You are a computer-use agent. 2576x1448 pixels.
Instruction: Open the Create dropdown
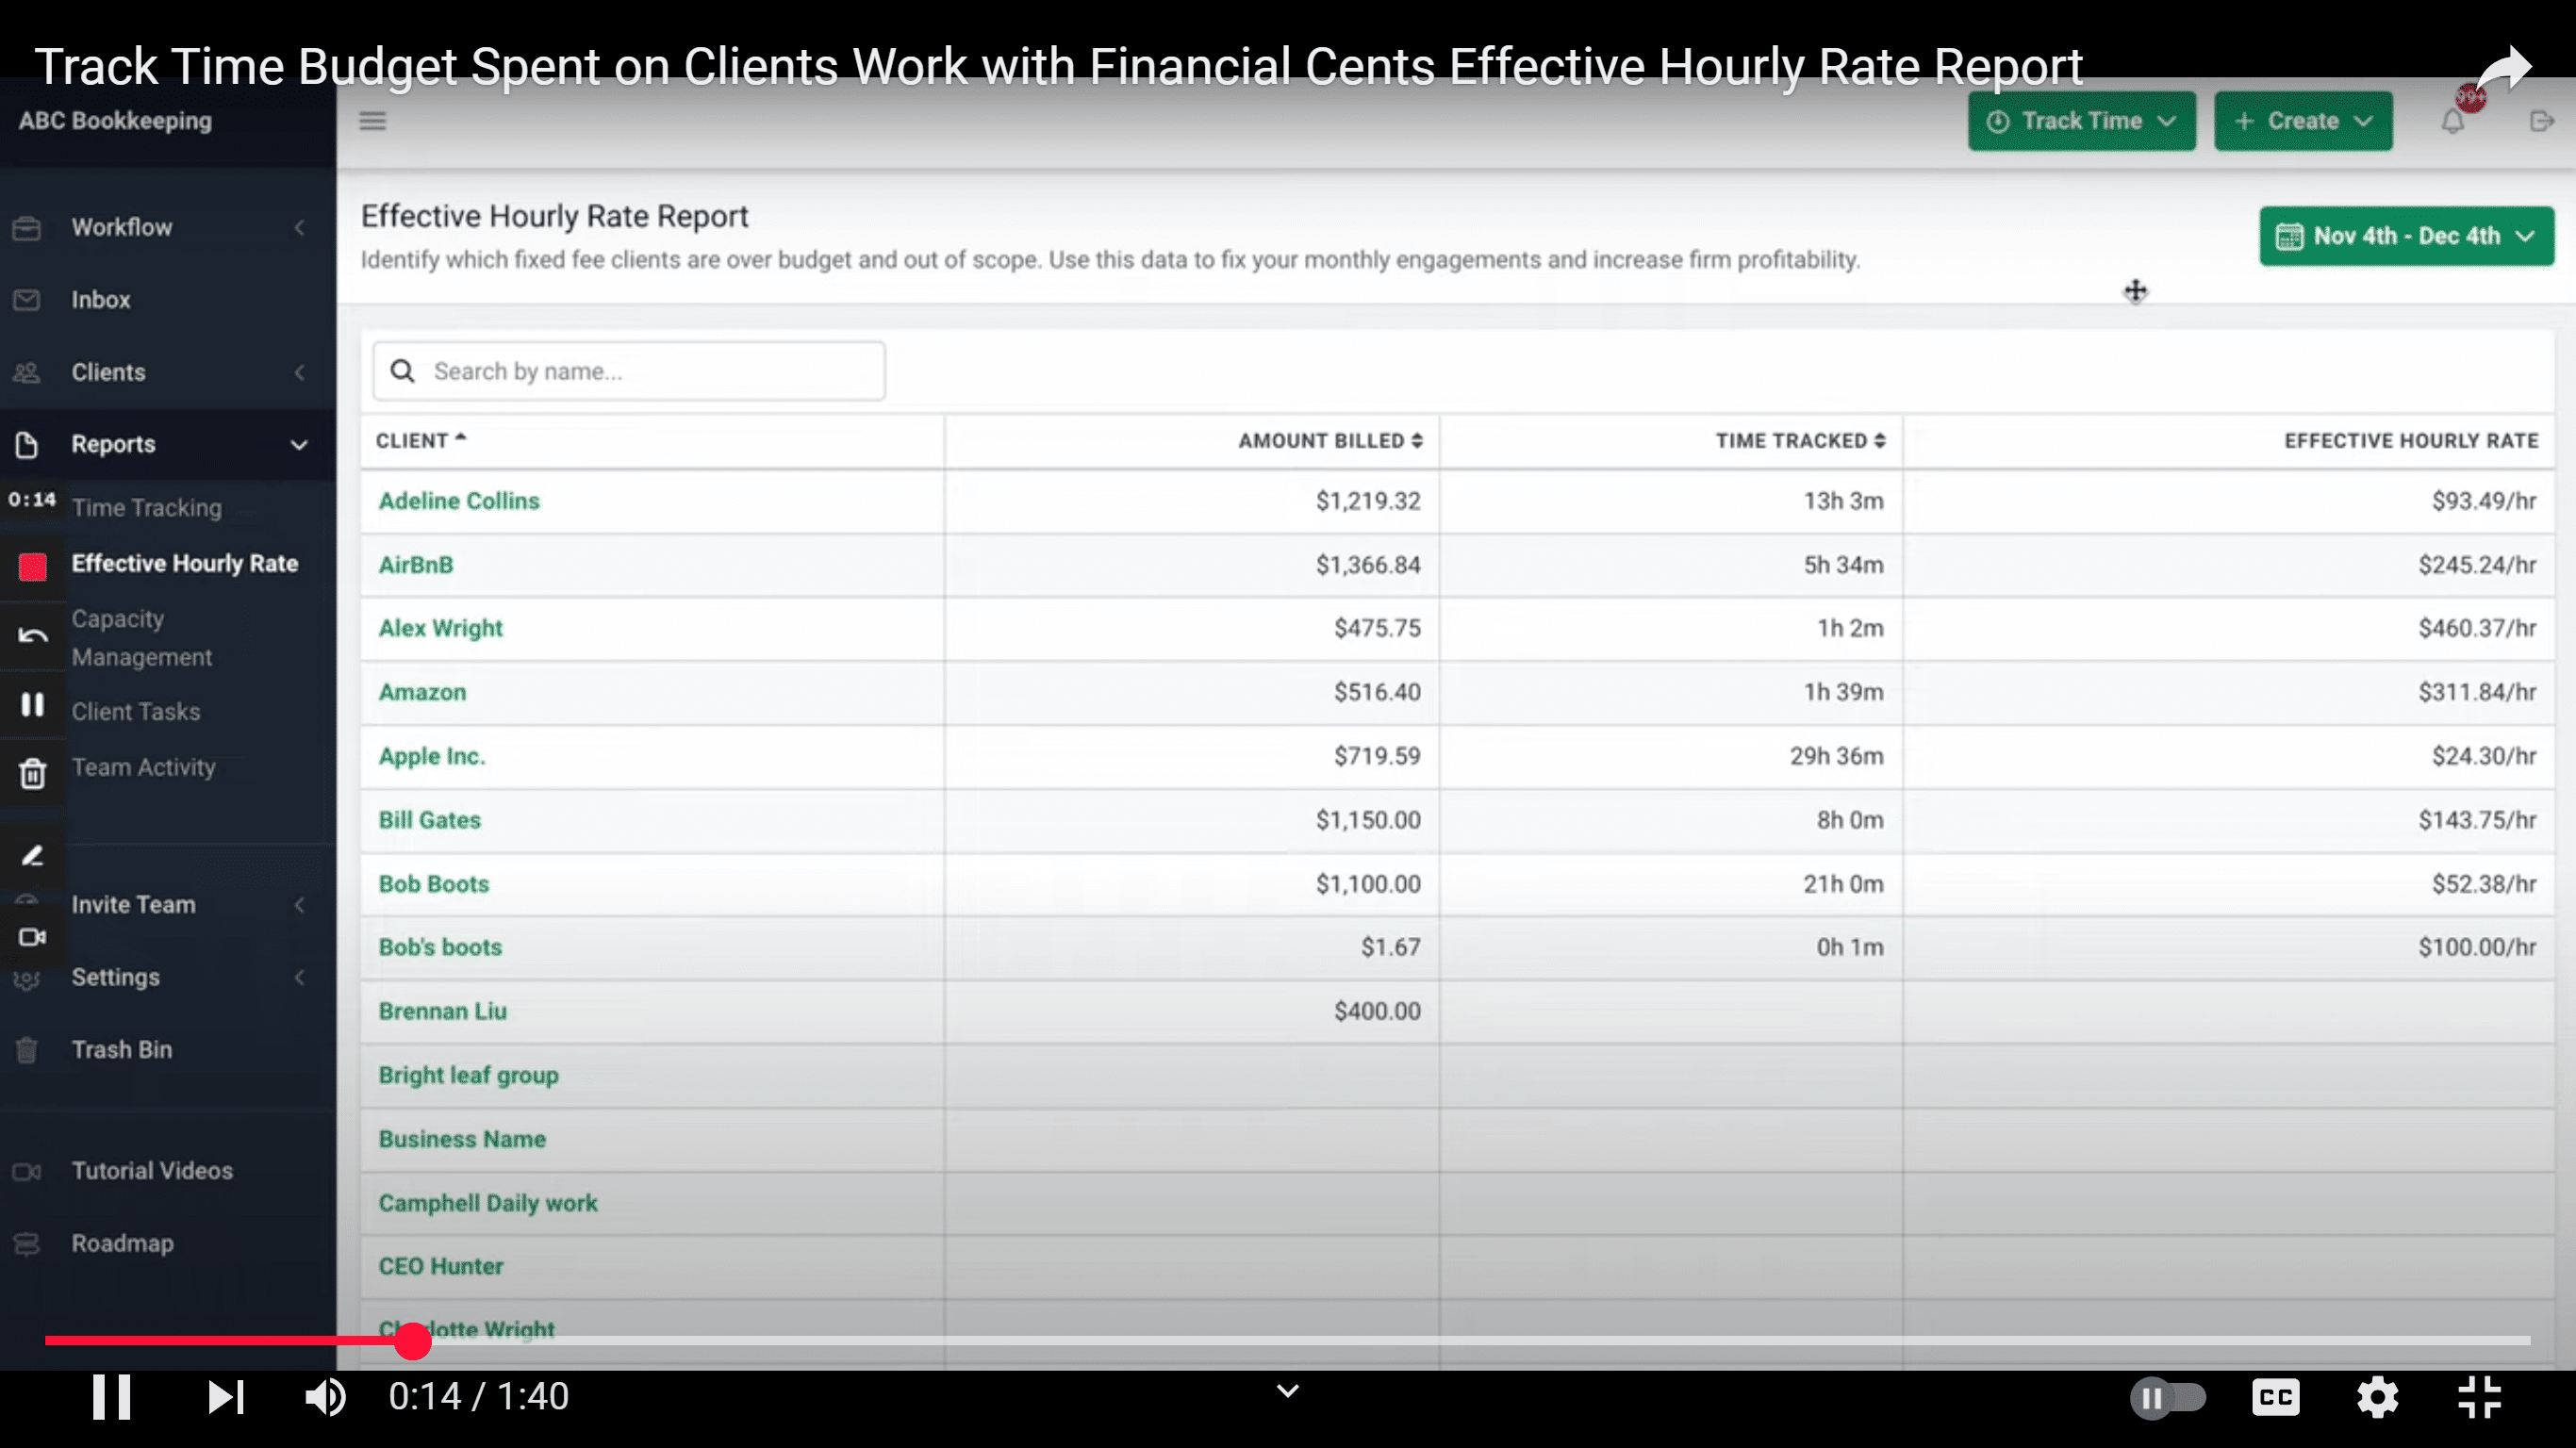(x=2302, y=121)
